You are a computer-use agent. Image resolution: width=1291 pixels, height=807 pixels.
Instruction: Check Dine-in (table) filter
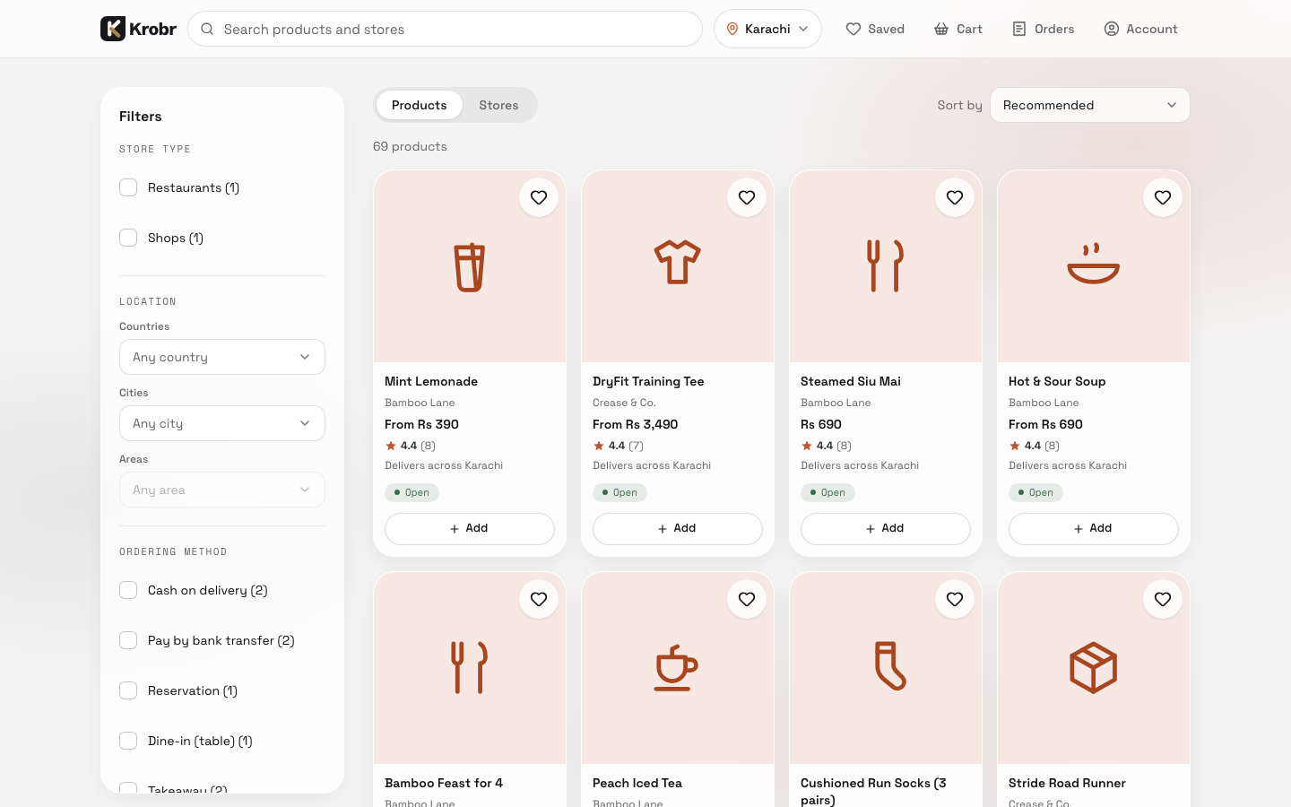pos(128,741)
